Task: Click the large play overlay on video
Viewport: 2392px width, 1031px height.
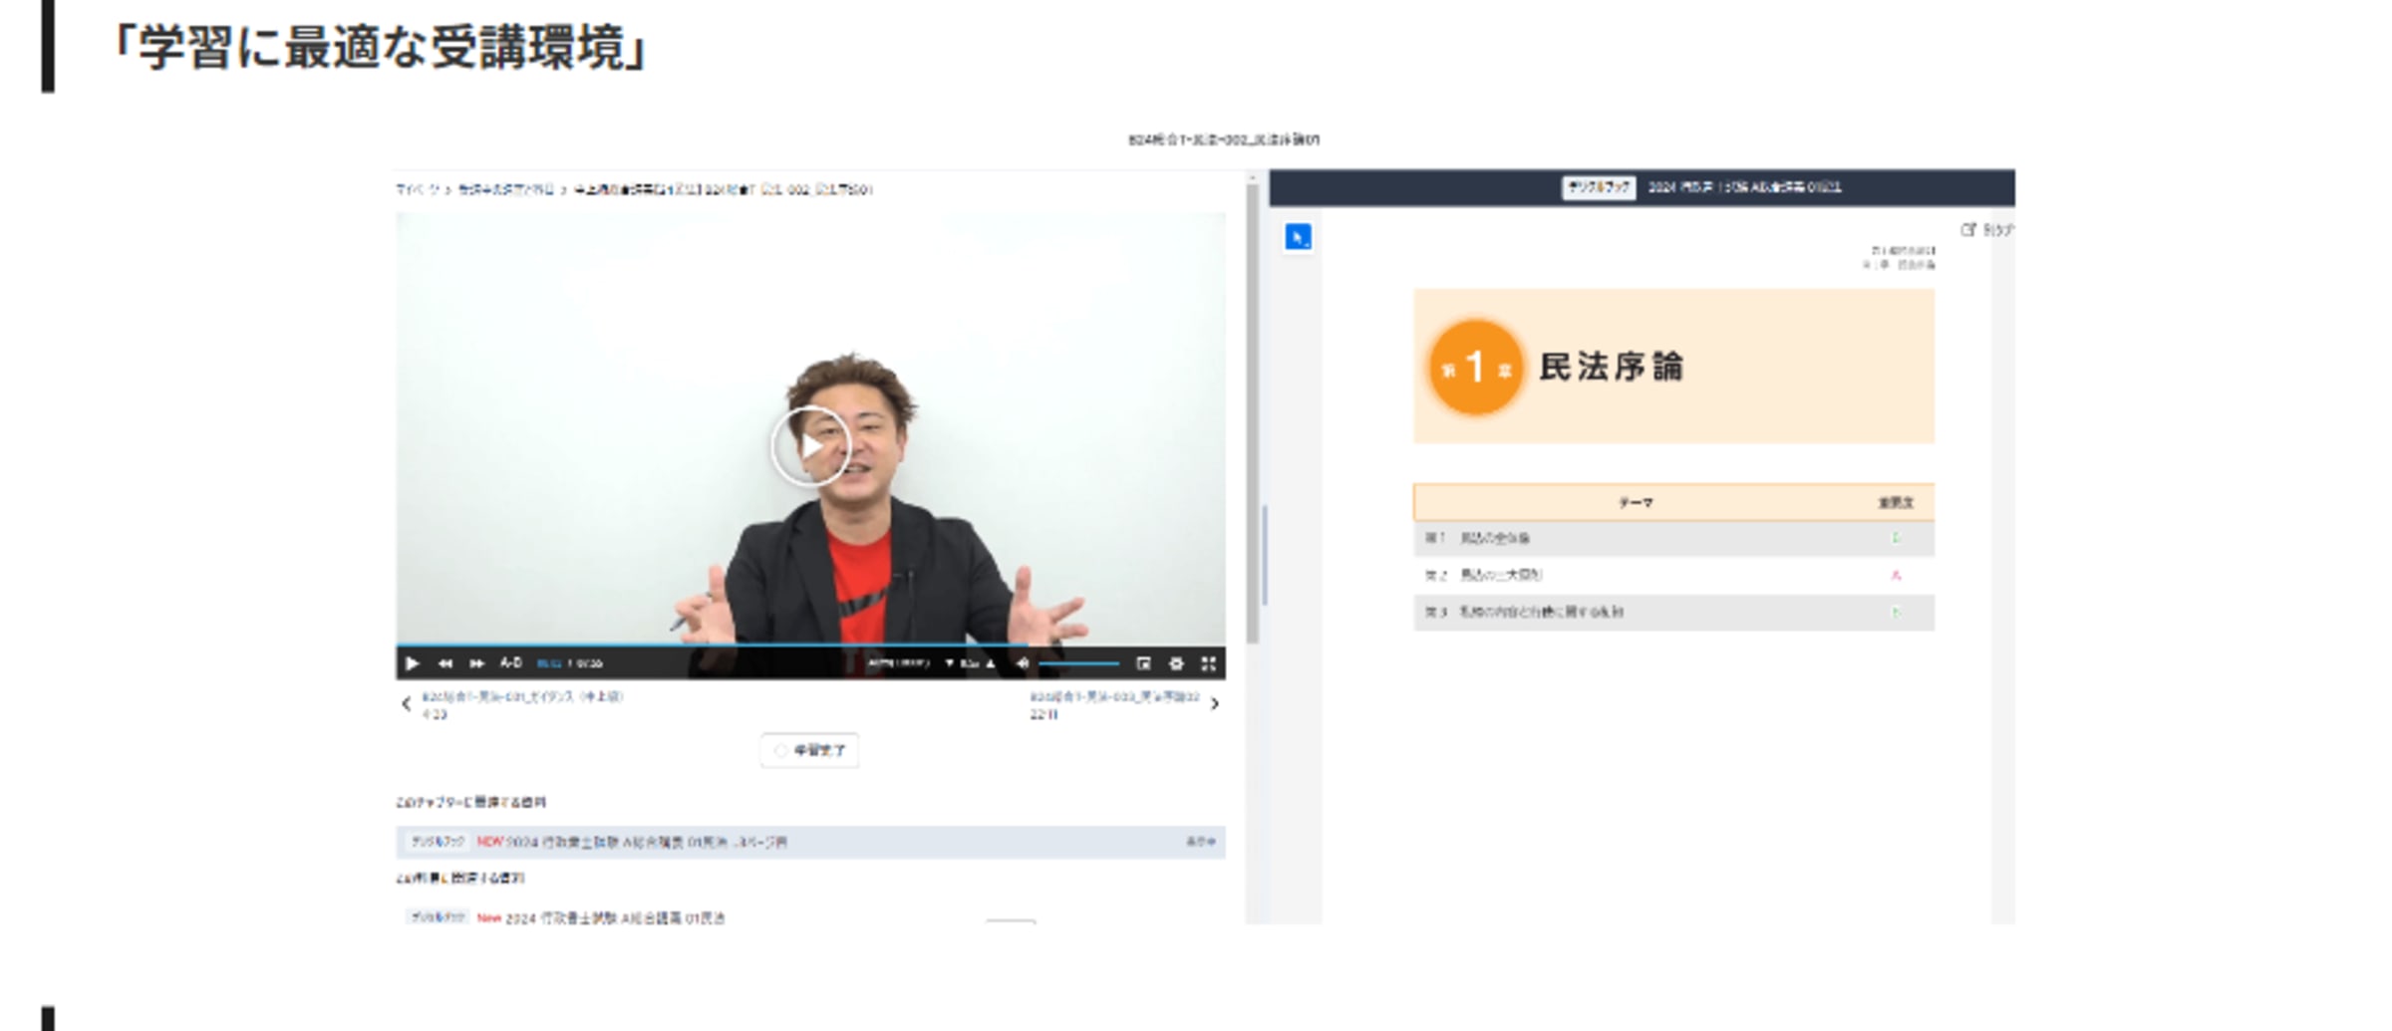Action: point(810,446)
